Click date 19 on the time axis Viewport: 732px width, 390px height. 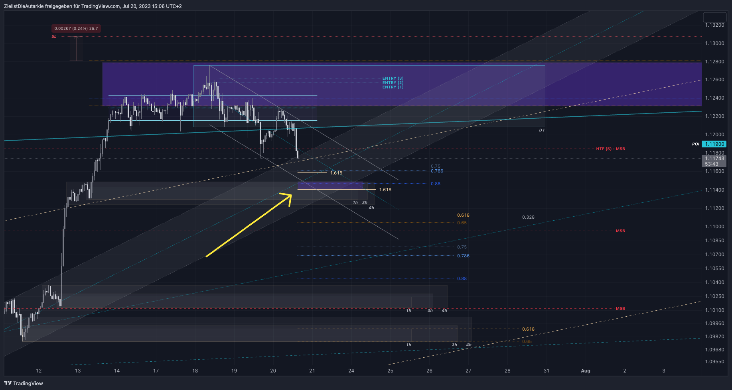coord(234,371)
